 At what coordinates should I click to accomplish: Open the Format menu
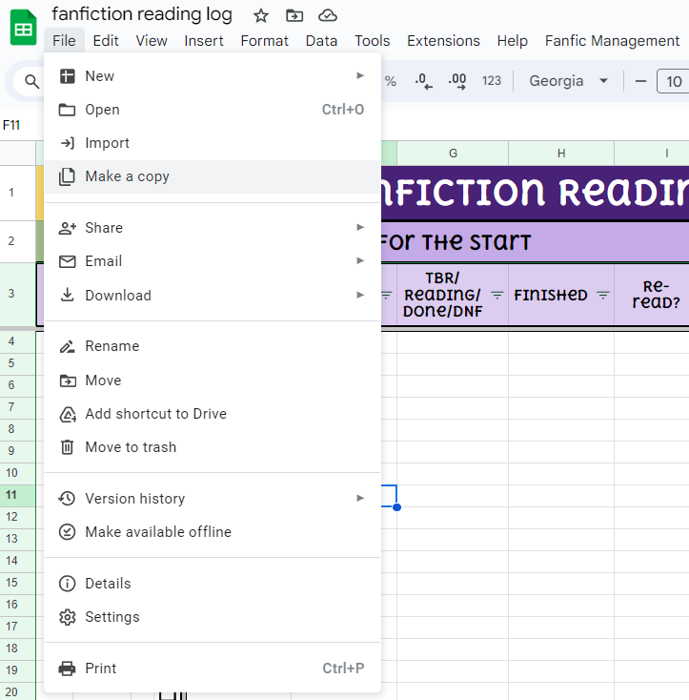(265, 41)
